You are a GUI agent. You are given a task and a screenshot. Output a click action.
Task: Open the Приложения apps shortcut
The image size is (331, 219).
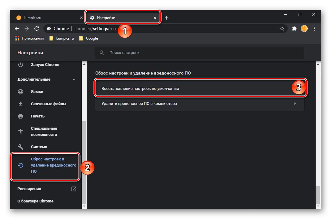(29, 38)
